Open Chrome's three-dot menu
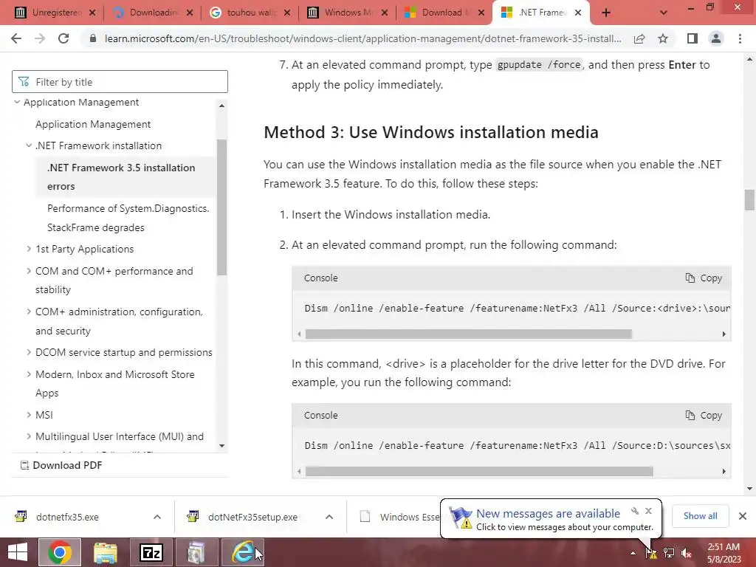 pos(740,38)
